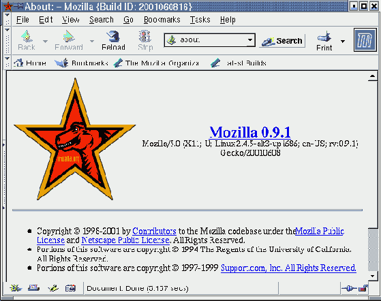This screenshot has width=381, height=301.
Task: Click the scrollbar up arrow
Action: [x=372, y=77]
